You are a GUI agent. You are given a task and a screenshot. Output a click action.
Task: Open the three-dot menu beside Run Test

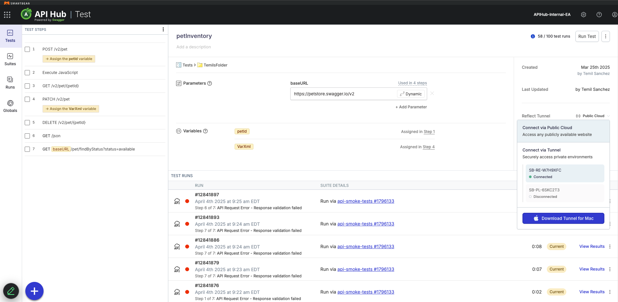(x=606, y=36)
